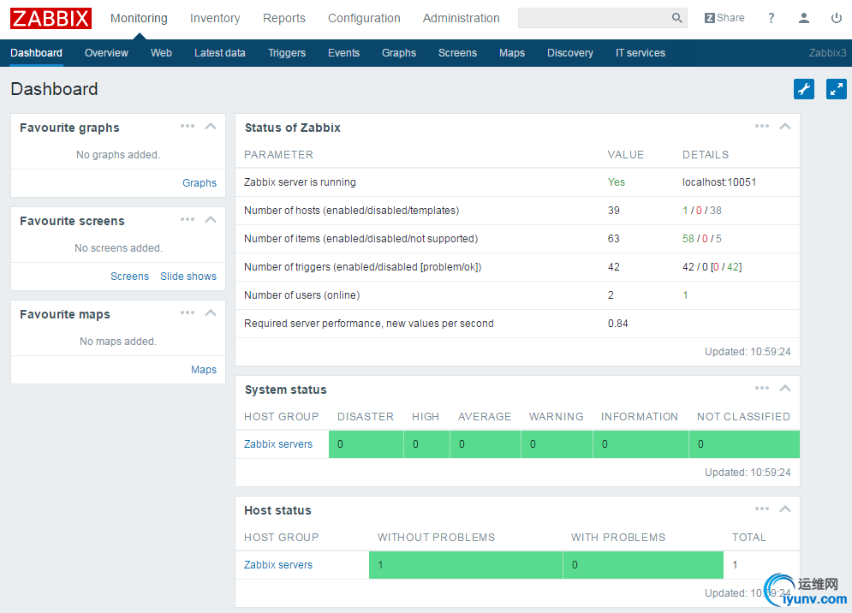This screenshot has height=613, width=852.
Task: Open Favourite graphs three-dot menu
Action: coord(188,127)
